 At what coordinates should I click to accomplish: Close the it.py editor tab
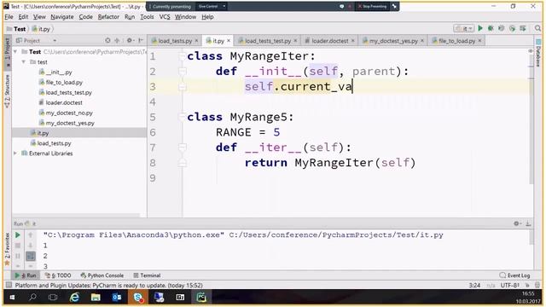(229, 41)
